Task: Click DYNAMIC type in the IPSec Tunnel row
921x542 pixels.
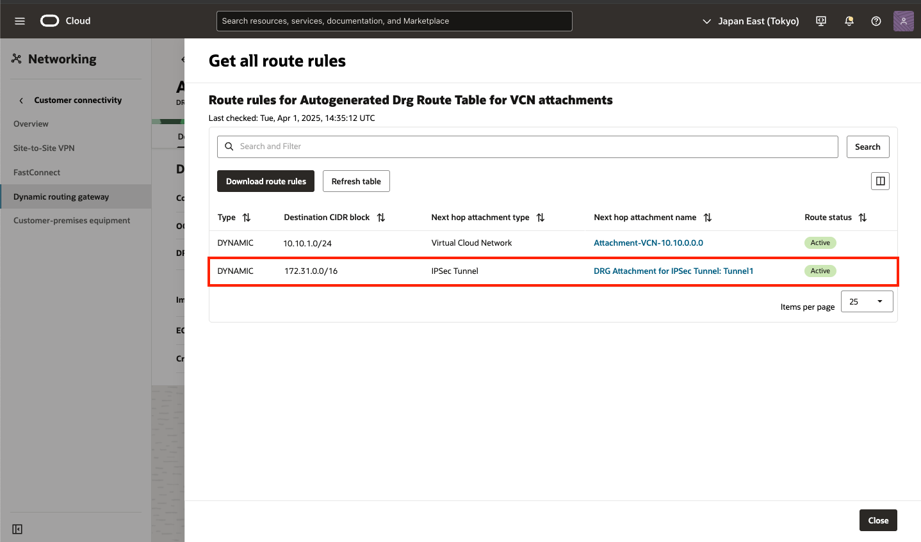Action: click(235, 271)
